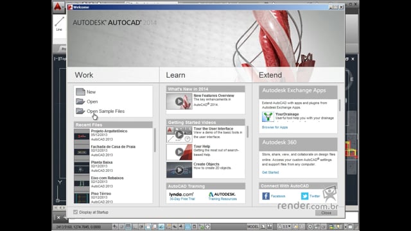
Task: Click the Extend column scrollbar
Action: coord(340,105)
